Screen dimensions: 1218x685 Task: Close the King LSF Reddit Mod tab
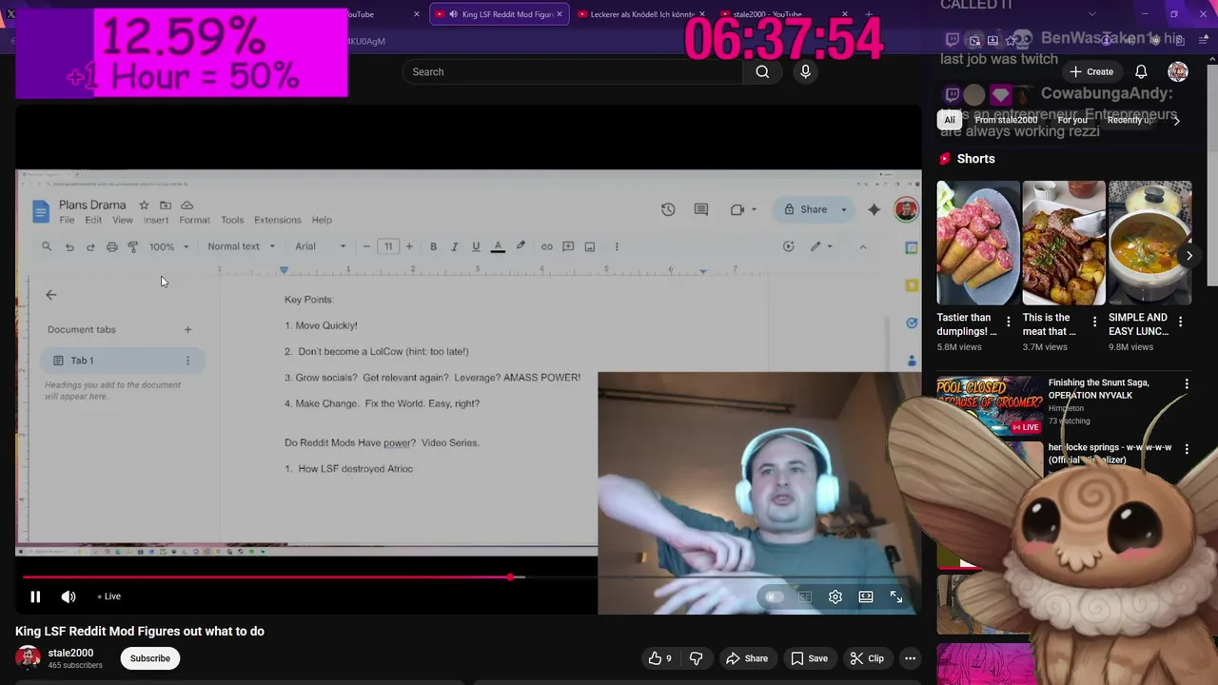[560, 14]
